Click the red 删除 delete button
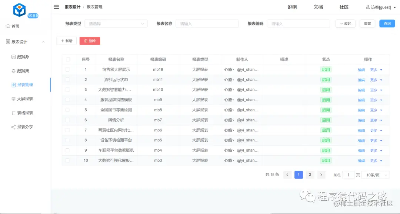Image resolution: width=400 pixels, height=214 pixels. coord(90,41)
